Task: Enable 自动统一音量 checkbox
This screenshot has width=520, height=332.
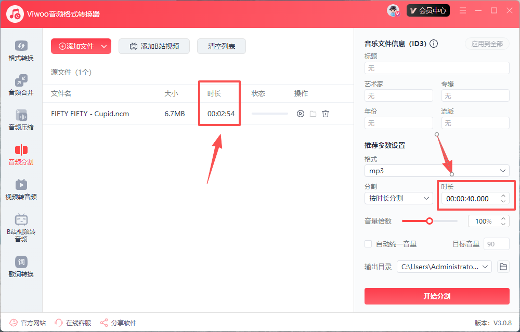Action: click(x=368, y=244)
